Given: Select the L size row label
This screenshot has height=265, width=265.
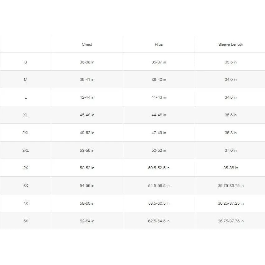Looking at the screenshot, I should click(26, 97).
